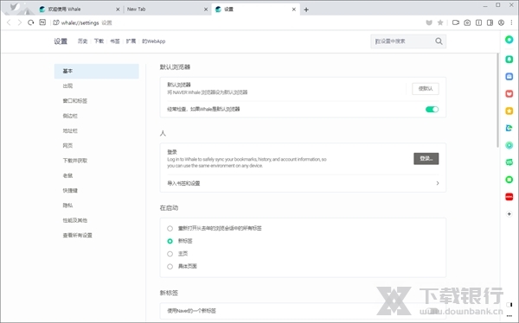Viewport: 519px width, 323px height.
Task: Open the 窗口和标签 settings section
Action: [74, 101]
